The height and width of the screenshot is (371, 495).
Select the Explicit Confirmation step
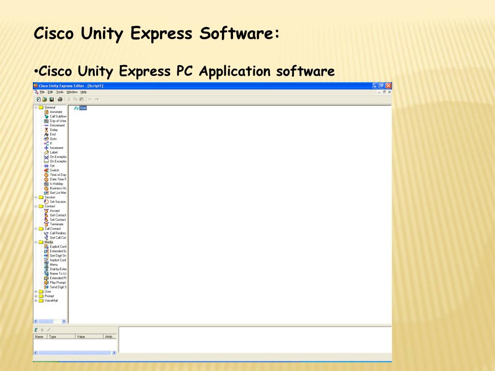pyautogui.click(x=55, y=247)
